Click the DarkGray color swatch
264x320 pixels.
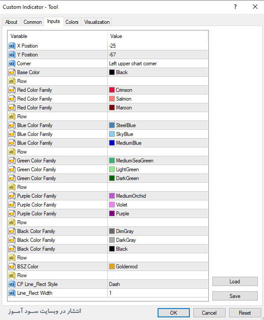(x=112, y=240)
